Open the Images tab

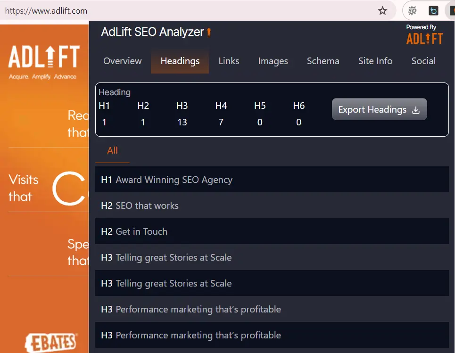tap(273, 61)
